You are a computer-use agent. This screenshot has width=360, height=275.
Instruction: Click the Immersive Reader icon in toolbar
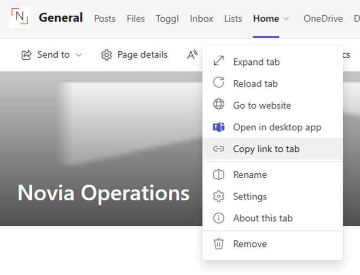coord(192,55)
